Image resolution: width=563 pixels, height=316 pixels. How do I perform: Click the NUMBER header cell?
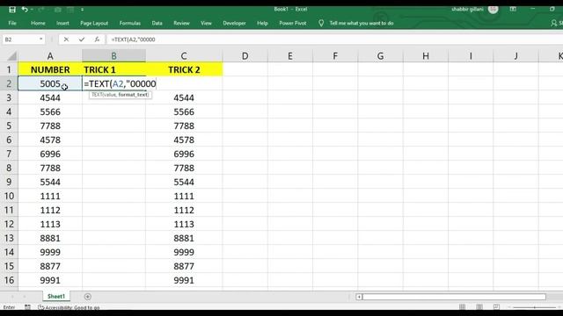coord(50,69)
